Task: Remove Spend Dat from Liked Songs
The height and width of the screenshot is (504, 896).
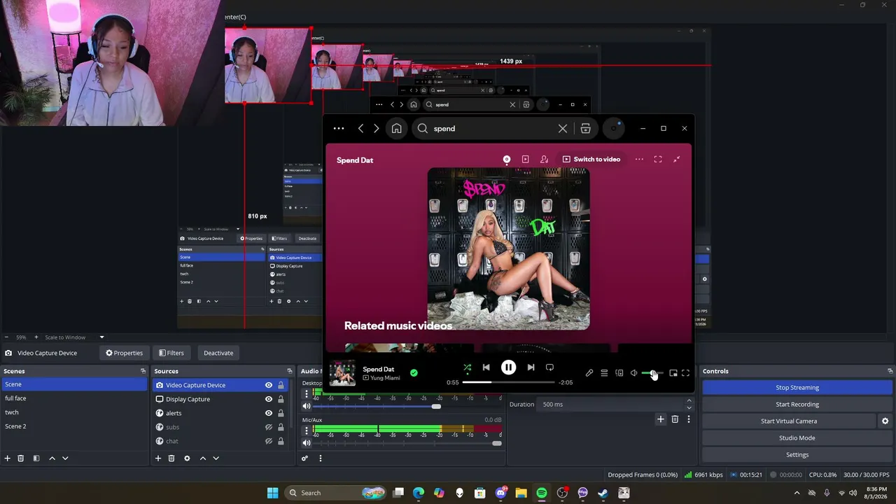Action: pyautogui.click(x=414, y=373)
